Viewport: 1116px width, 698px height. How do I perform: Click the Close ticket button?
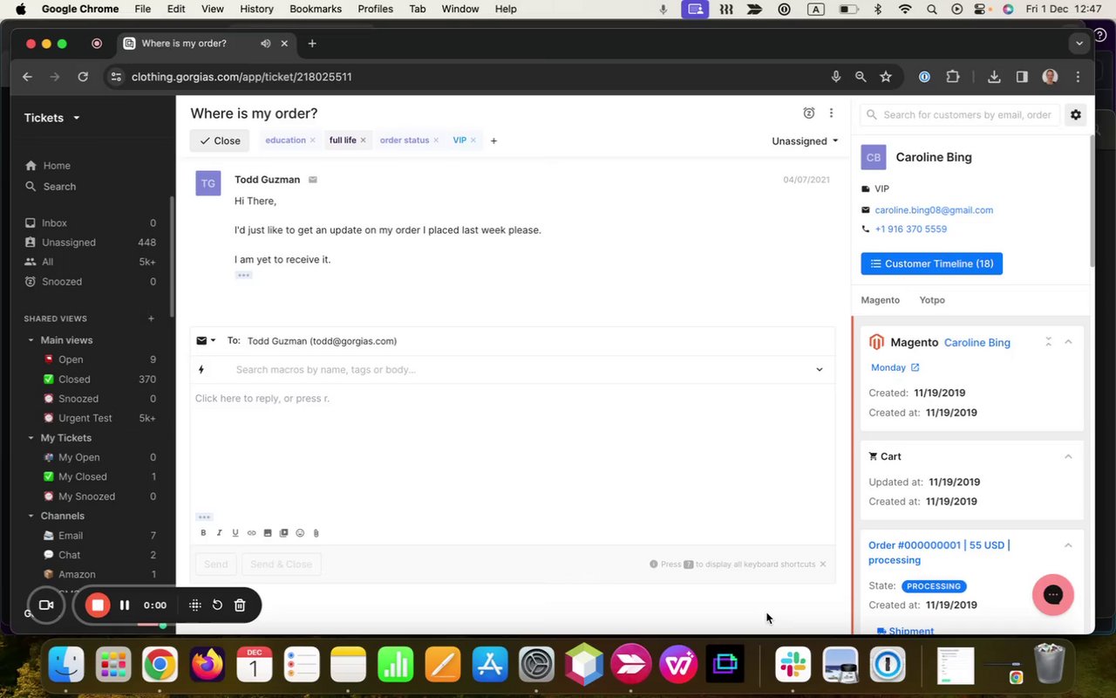click(220, 140)
